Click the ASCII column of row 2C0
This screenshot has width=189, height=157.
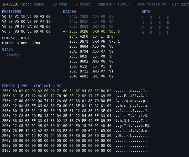[x=132, y=126]
